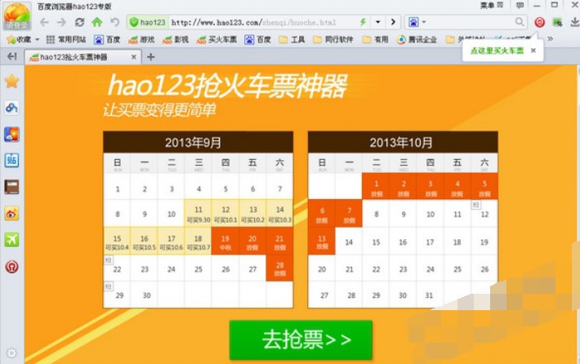Open the 游戏 bookmark

pyautogui.click(x=141, y=39)
